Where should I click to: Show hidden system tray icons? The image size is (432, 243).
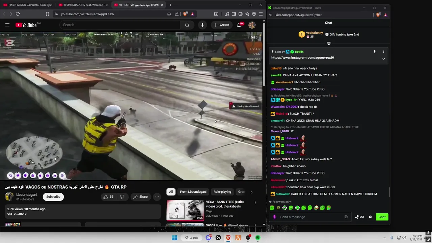click(384, 238)
